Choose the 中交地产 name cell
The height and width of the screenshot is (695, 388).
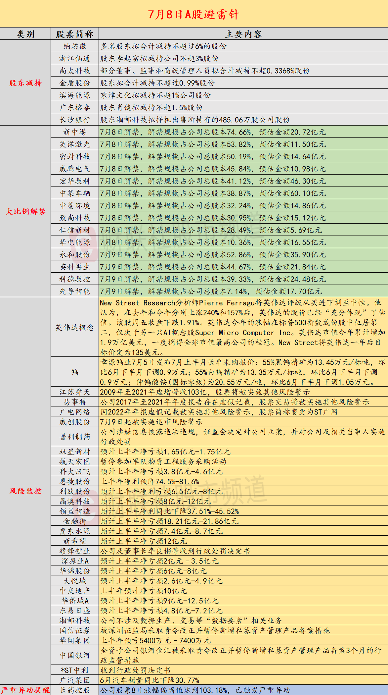click(75, 591)
